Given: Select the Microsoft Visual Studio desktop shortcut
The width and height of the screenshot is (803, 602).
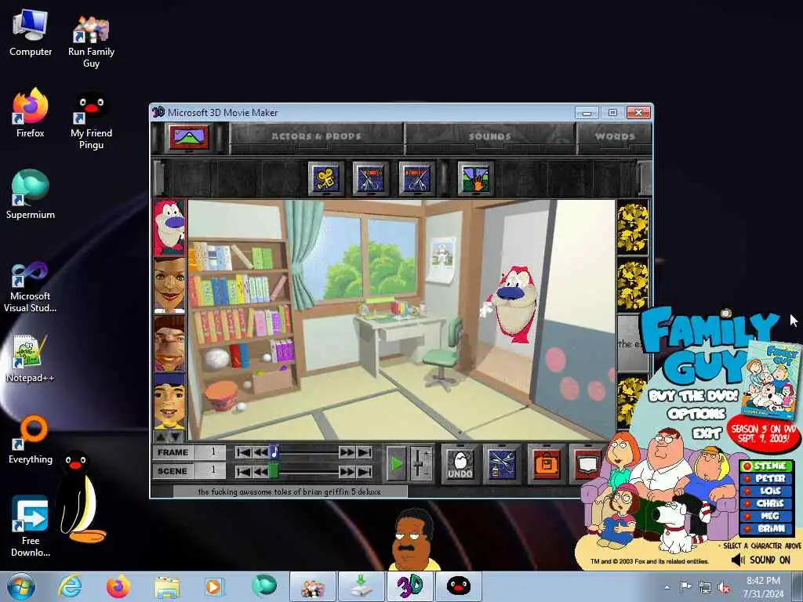Looking at the screenshot, I should point(31,287).
